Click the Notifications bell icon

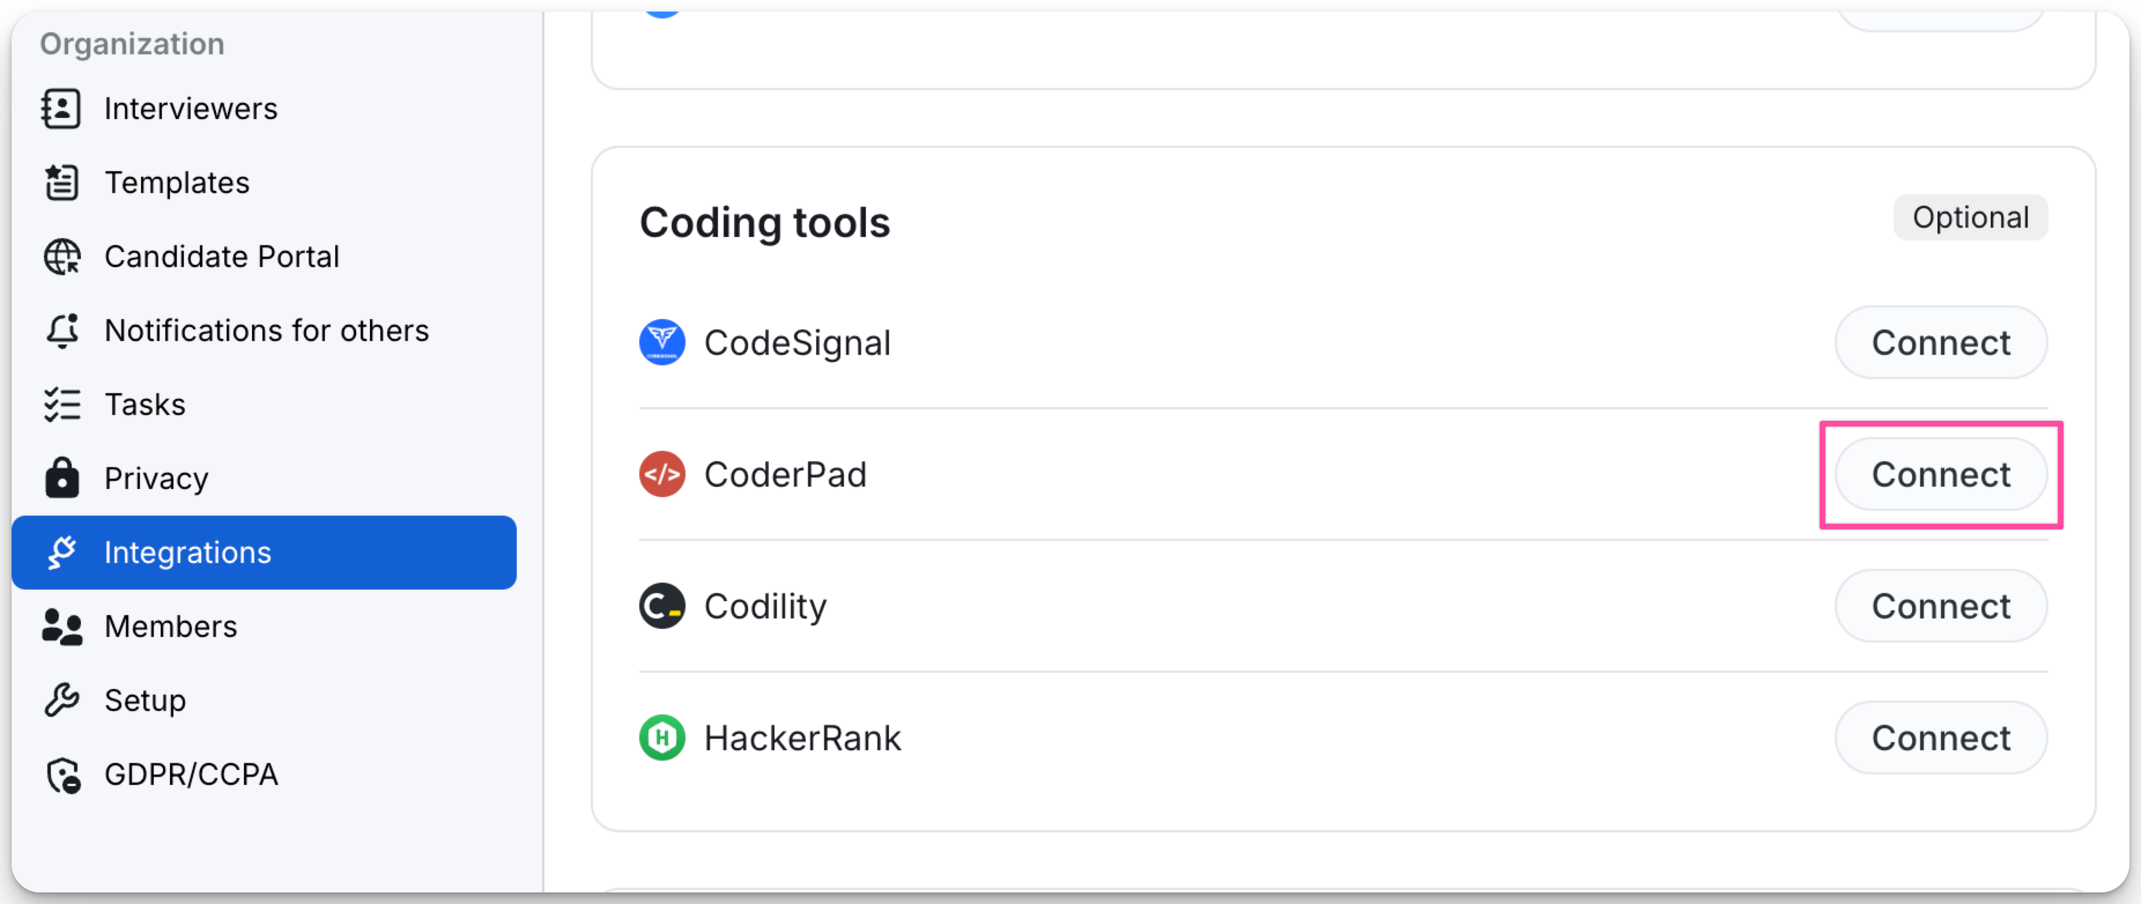pos(61,331)
